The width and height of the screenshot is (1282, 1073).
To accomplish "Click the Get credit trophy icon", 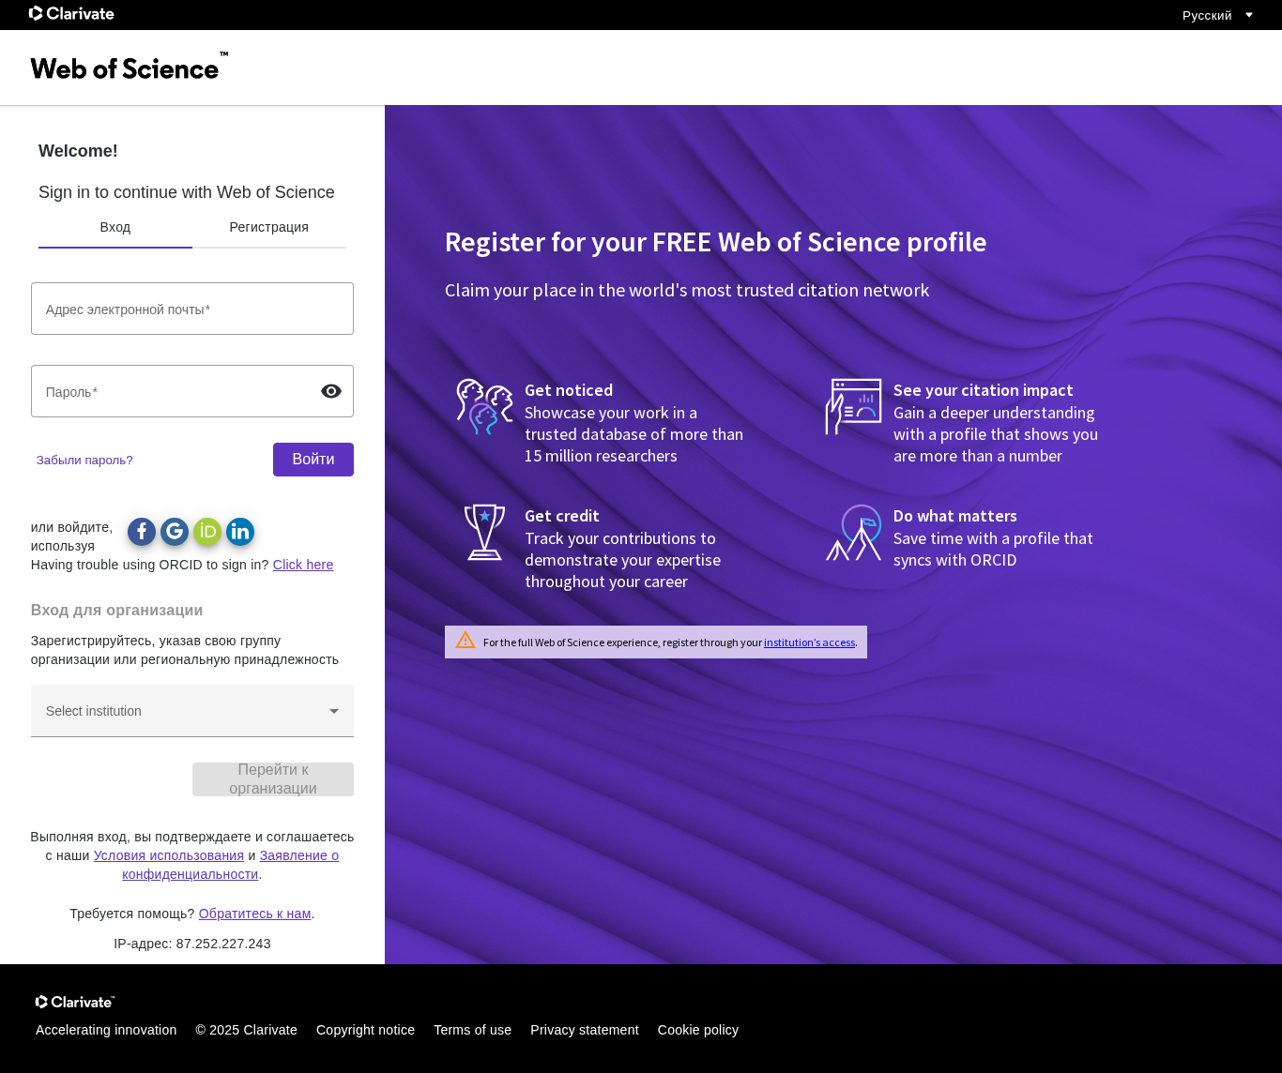I will pyautogui.click(x=484, y=532).
